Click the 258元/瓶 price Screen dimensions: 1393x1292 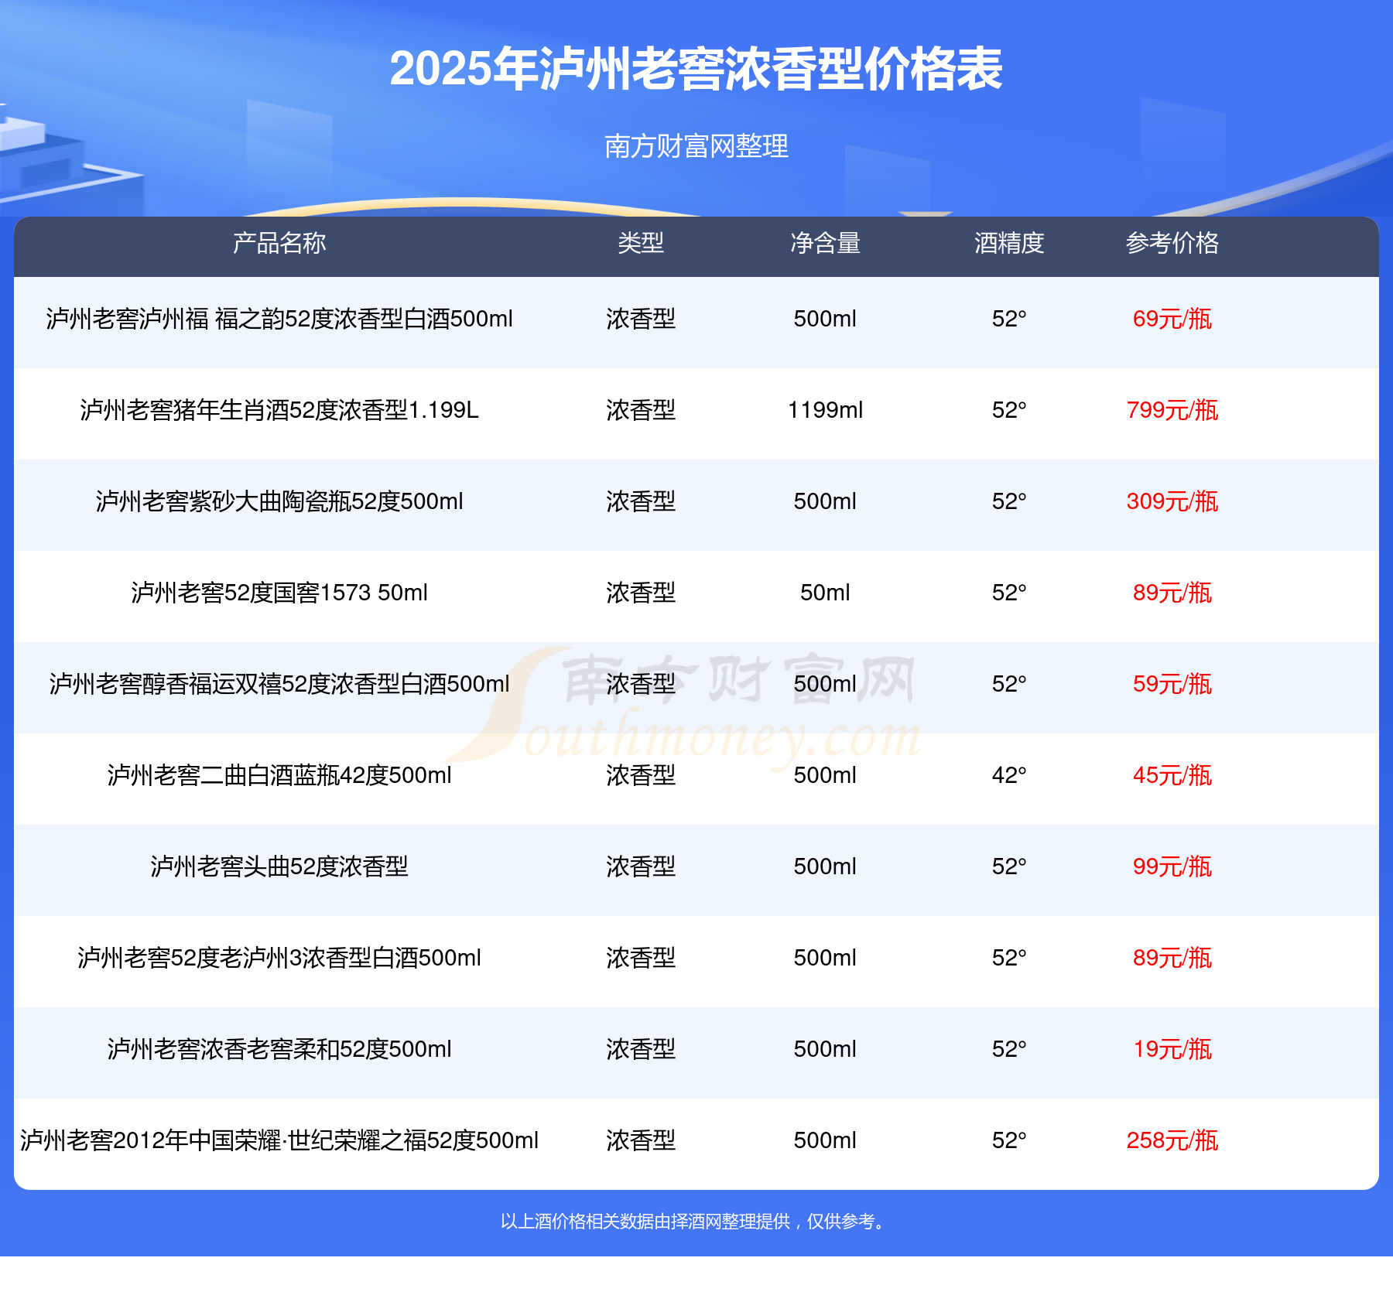coord(1172,1140)
